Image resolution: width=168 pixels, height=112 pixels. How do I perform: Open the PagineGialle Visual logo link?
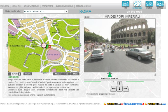coord(155,104)
